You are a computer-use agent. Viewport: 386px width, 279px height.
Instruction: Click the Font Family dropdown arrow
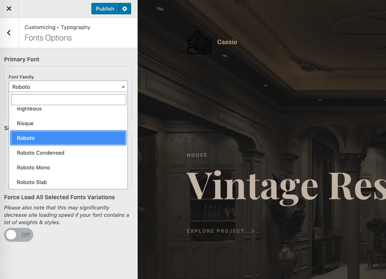tap(123, 87)
